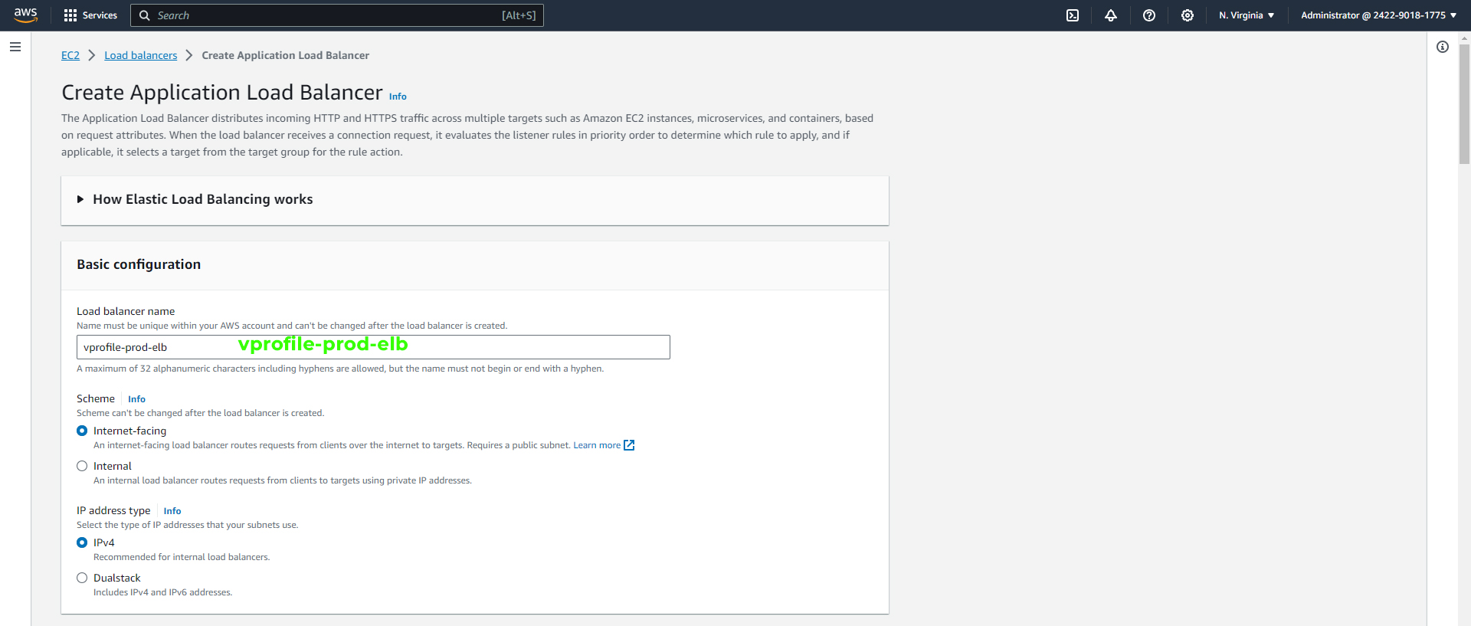
Task: Go to EC2 breadcrumb link
Action: [70, 55]
